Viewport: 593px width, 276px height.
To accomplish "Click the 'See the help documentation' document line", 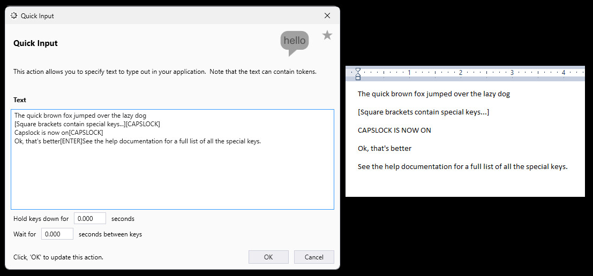I will 462,166.
